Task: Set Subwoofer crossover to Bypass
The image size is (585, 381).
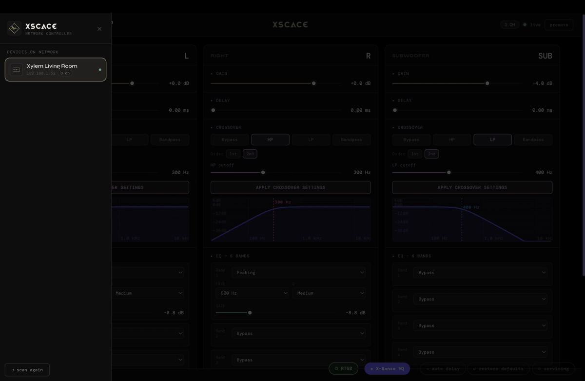Action: pyautogui.click(x=411, y=140)
